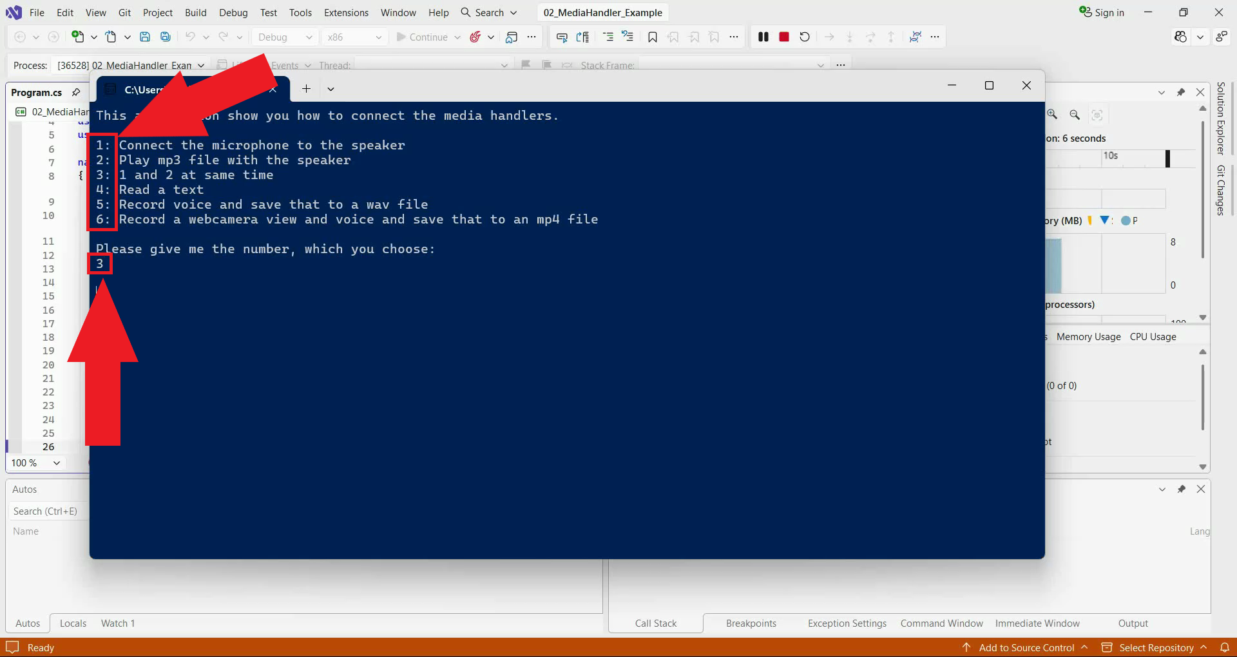Click Sign in

pyautogui.click(x=1102, y=12)
